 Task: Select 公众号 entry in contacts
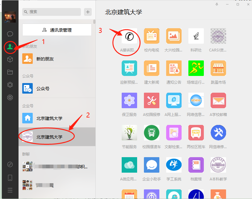tap(57, 89)
